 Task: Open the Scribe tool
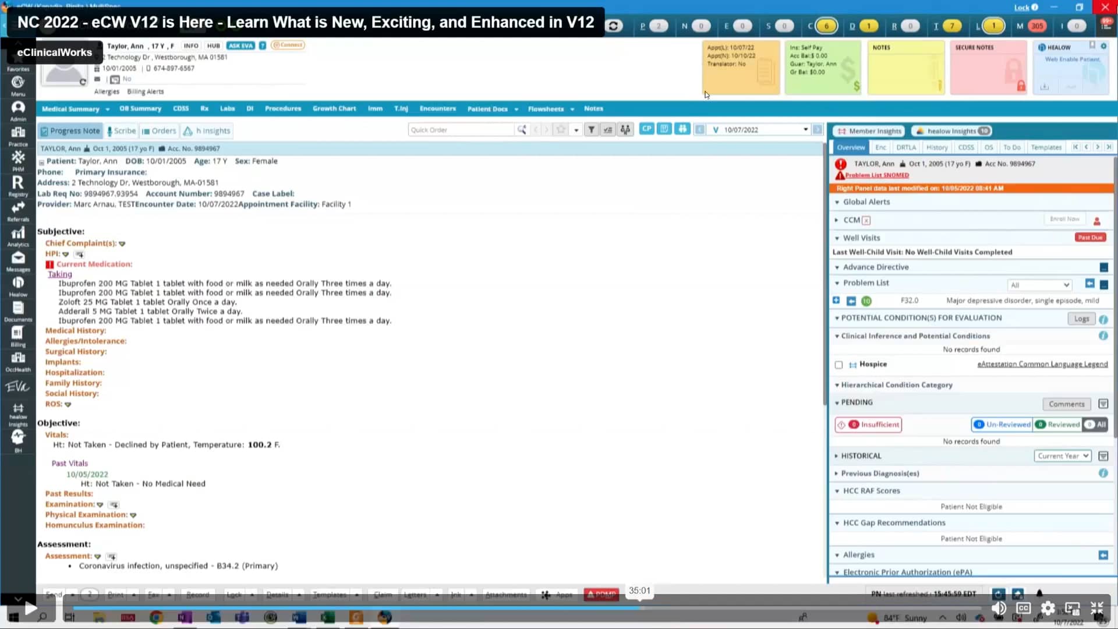[x=121, y=130]
